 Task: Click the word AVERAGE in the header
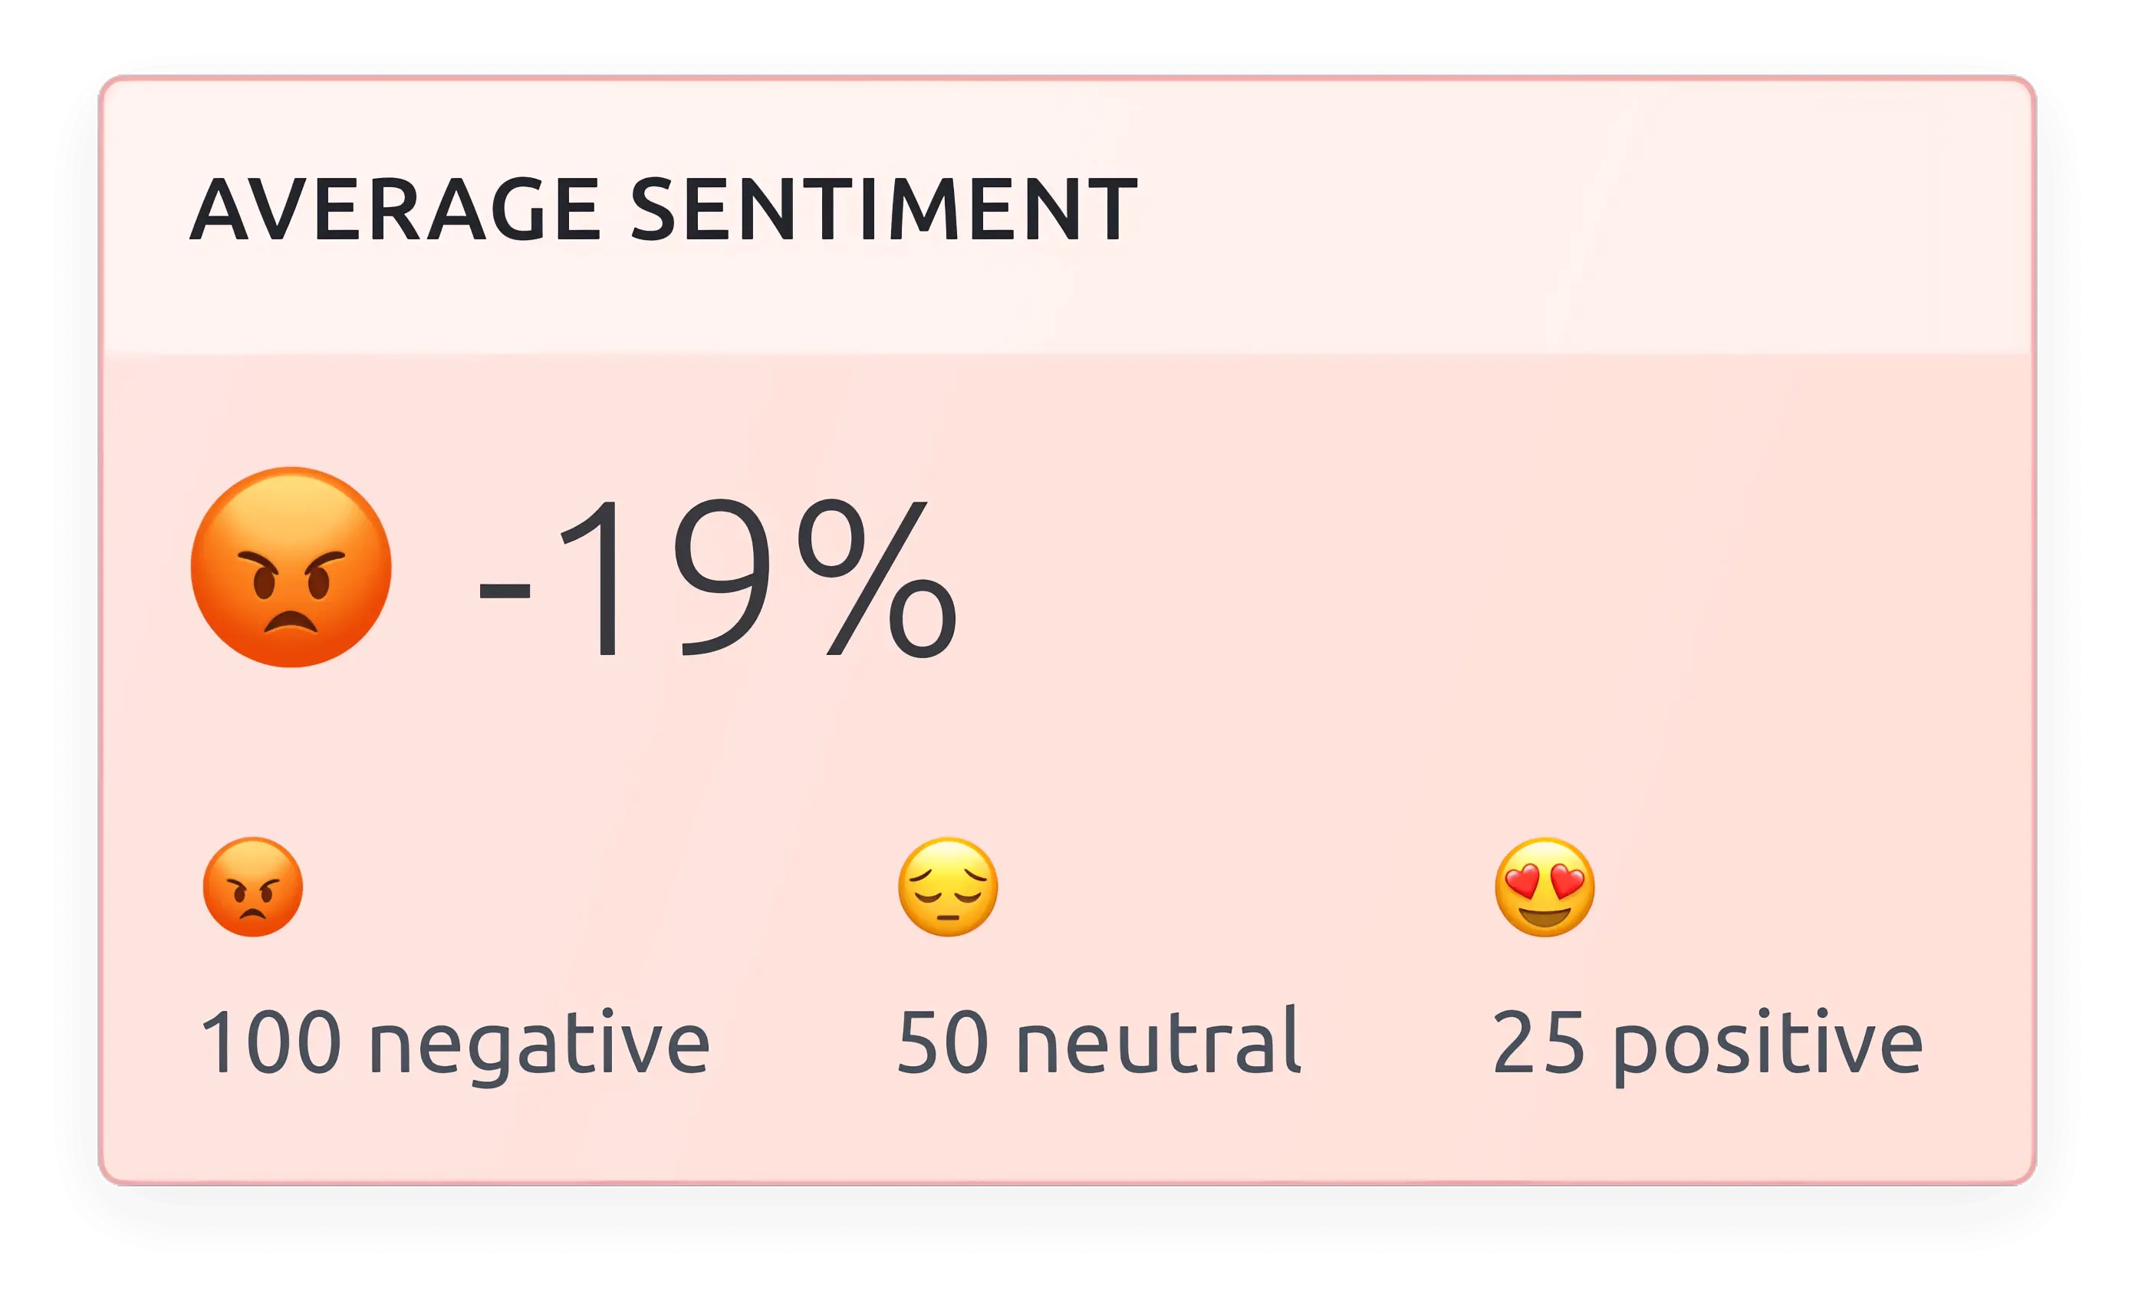395,209
